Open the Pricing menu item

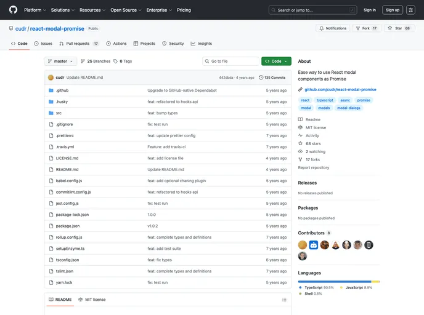(x=184, y=10)
